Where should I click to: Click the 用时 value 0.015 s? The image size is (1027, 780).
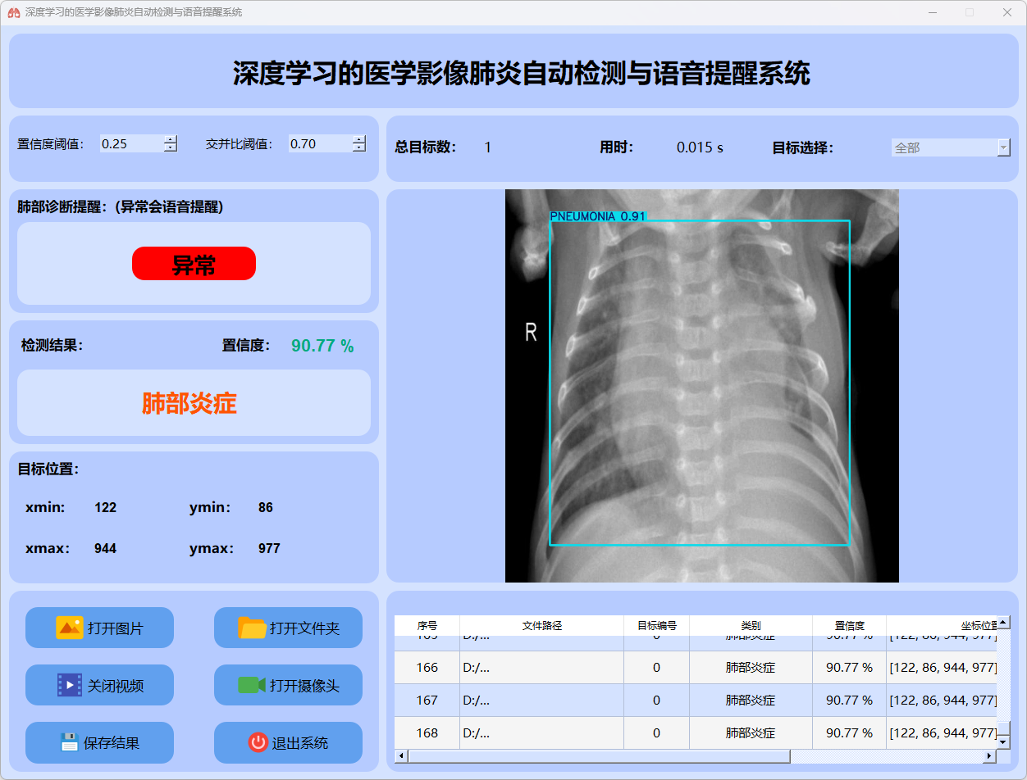[x=701, y=148]
